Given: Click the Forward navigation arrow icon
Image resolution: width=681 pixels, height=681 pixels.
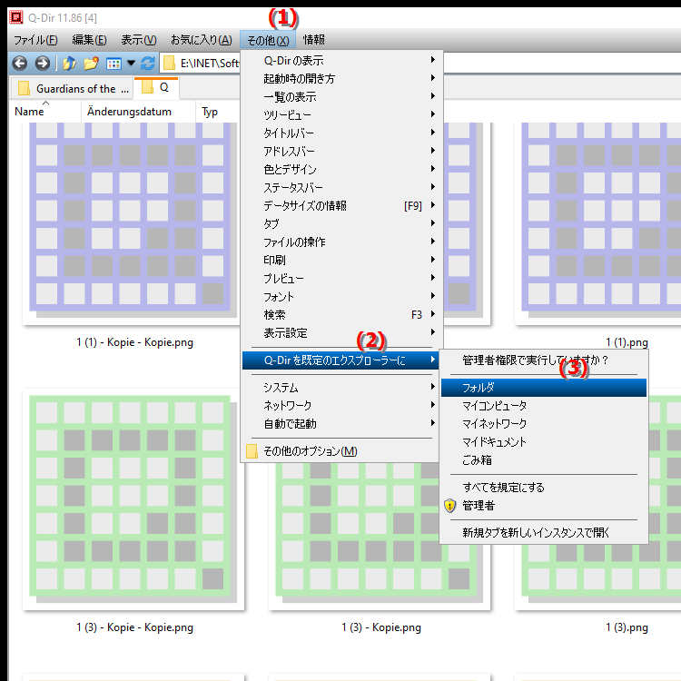Looking at the screenshot, I should click(42, 64).
